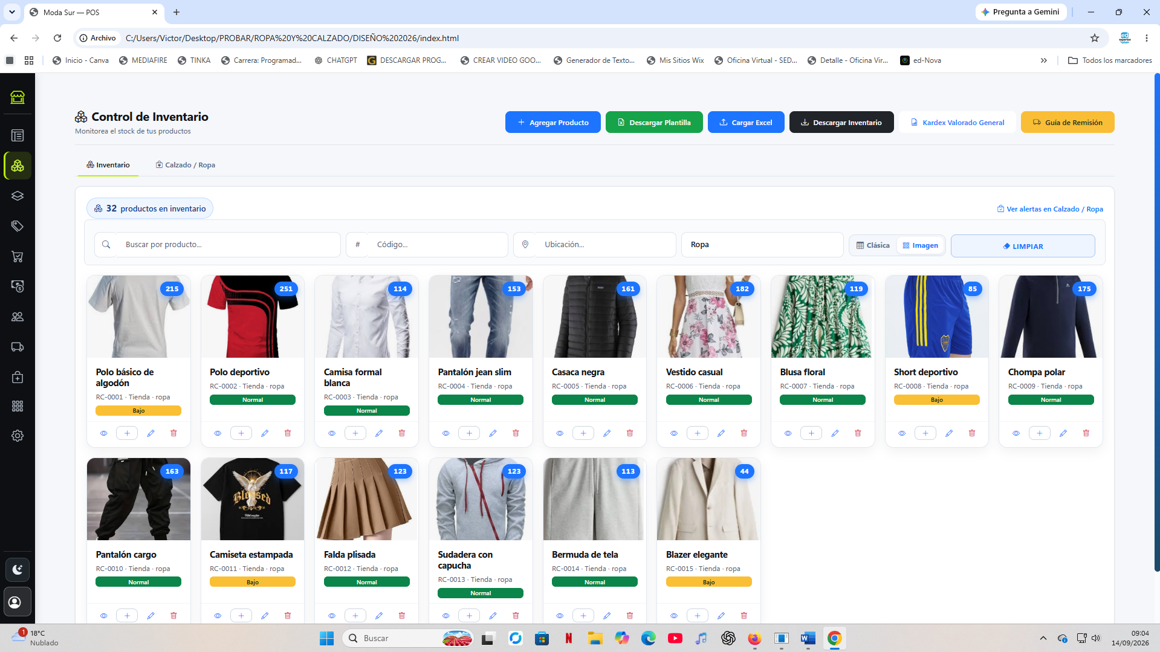Click Agregar Producto button
Image resolution: width=1160 pixels, height=652 pixels.
(553, 122)
